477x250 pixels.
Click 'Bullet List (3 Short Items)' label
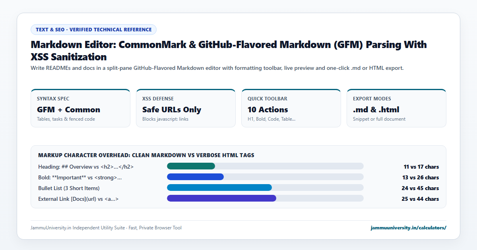(x=69, y=188)
